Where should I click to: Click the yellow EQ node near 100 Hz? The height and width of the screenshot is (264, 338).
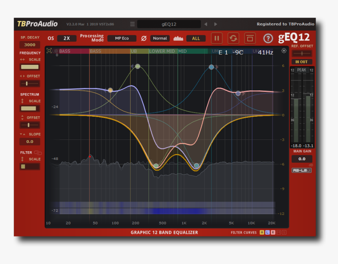tap(110, 90)
